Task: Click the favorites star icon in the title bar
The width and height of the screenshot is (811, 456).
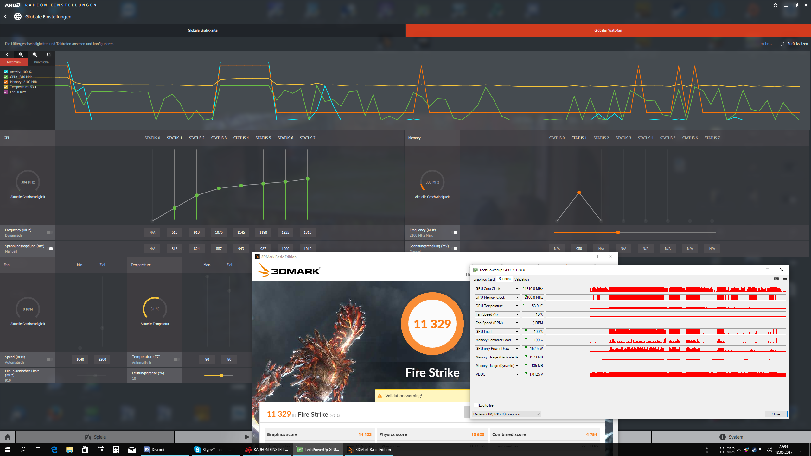Action: coord(775,5)
